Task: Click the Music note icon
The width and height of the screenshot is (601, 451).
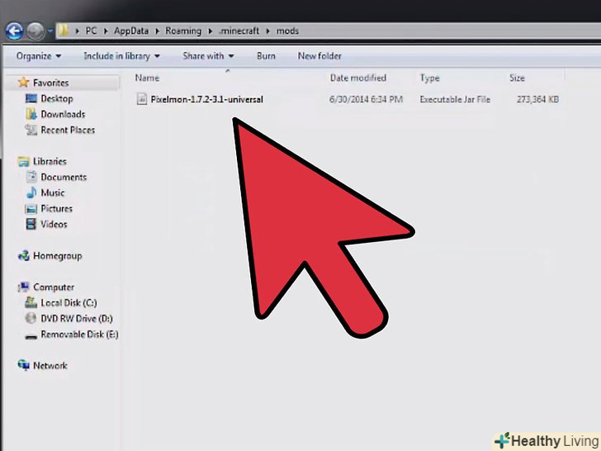Action: pyautogui.click(x=31, y=192)
